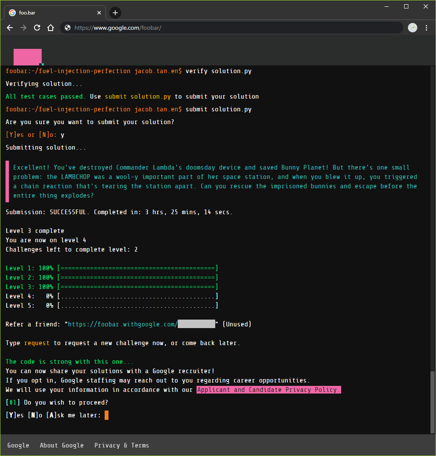The width and height of the screenshot is (436, 456).
Task: Open the Privacy & Terms footer link
Action: coord(121,445)
